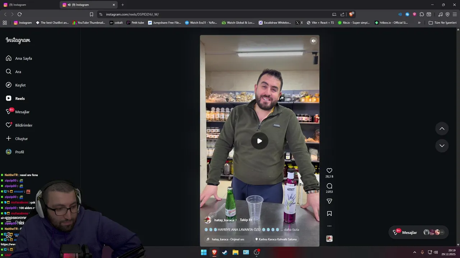Click the instagram.com URL address field
Screen dimensions: 460x258
click(216, 14)
